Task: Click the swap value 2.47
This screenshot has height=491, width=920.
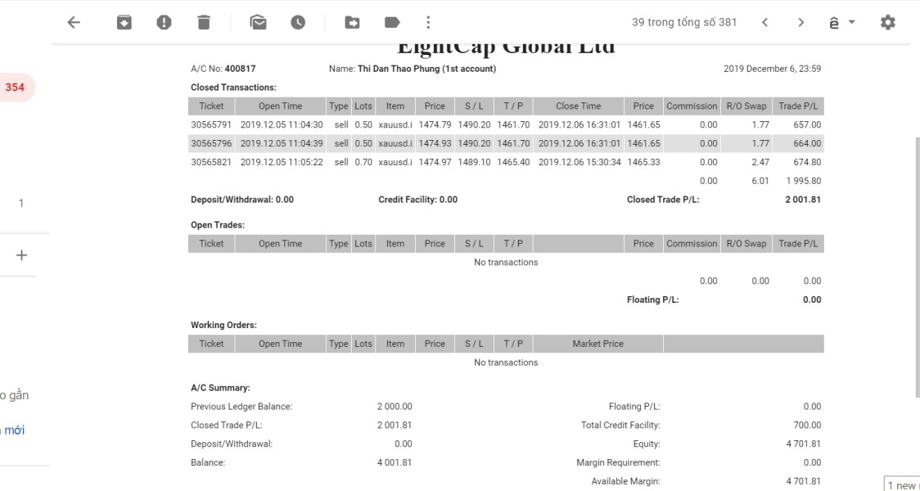Action: pos(760,162)
